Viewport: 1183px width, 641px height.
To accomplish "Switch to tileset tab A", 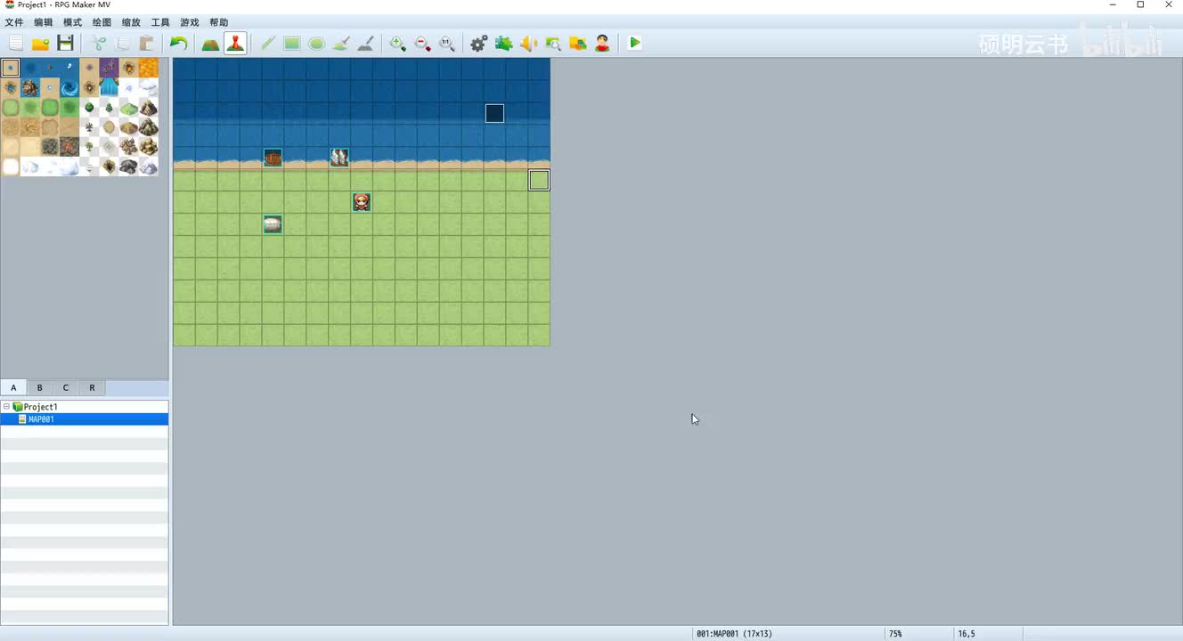I will [x=13, y=388].
